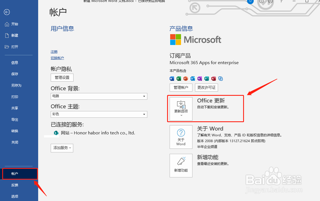The height and width of the screenshot is (201, 320).
Task: Click the 管理设置 button under 帐户隐私
Action: click(62, 77)
